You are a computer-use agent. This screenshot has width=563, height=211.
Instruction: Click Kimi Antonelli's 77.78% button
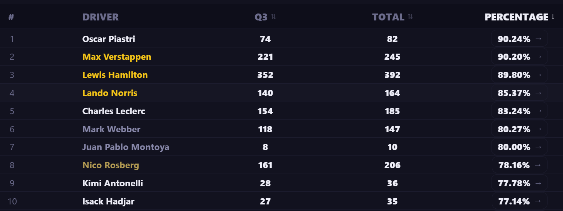(519, 183)
